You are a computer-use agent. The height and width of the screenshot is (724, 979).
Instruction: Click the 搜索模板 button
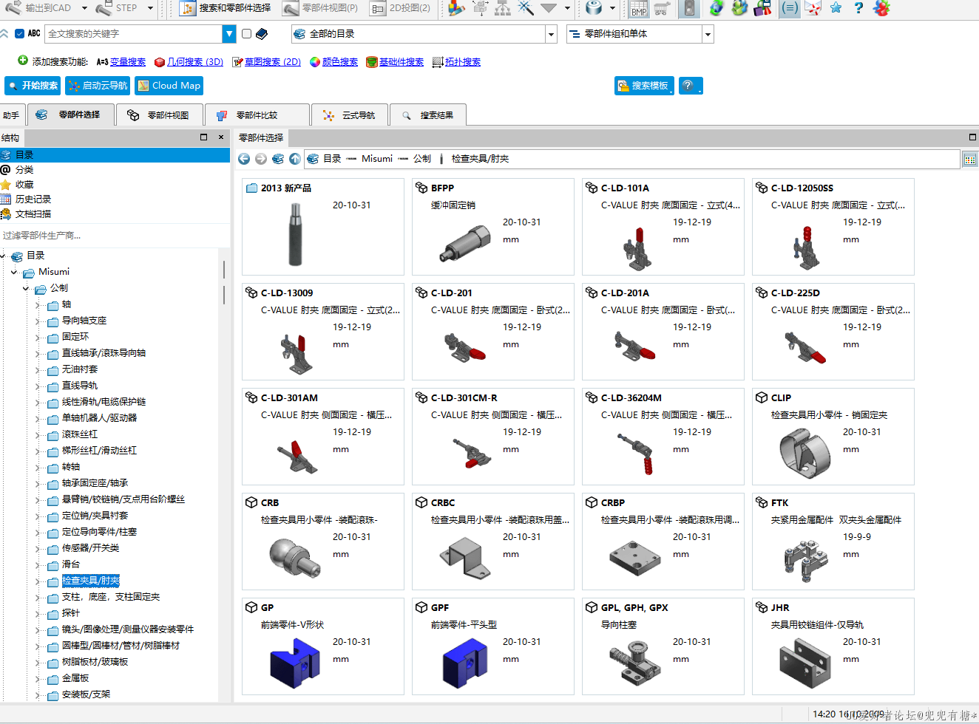[643, 86]
